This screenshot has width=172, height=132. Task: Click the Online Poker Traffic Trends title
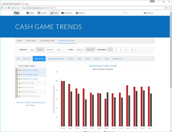tap(103, 66)
